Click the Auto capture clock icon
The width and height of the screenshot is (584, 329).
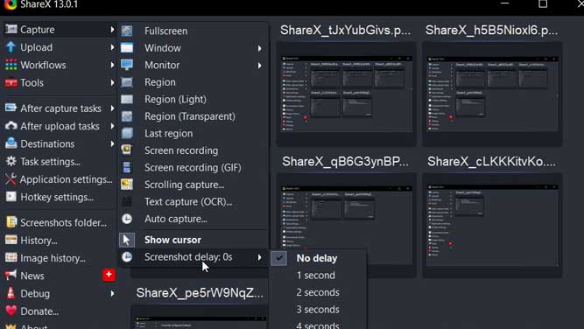click(x=127, y=219)
